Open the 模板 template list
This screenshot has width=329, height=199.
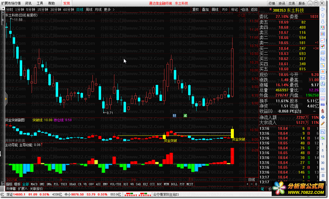[x=17, y=184]
